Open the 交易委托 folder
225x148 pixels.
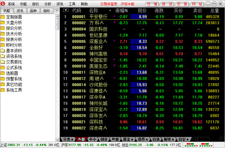11,62
